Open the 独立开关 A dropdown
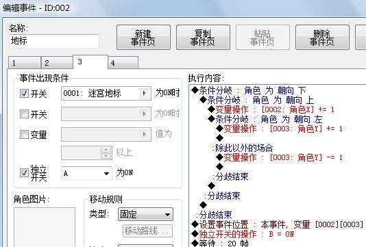Screen dimensions: 366x247 click(x=86, y=173)
